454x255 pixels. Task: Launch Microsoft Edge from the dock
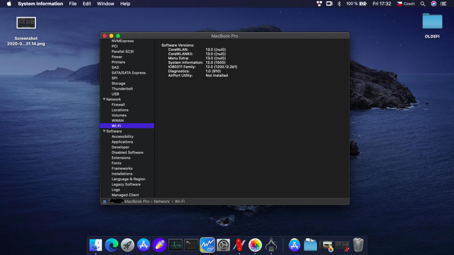pos(112,245)
